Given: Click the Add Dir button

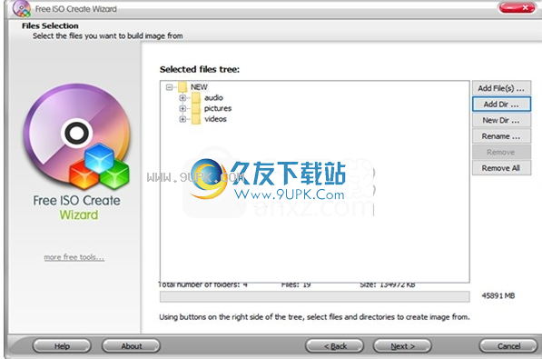Looking at the screenshot, I should [501, 105].
